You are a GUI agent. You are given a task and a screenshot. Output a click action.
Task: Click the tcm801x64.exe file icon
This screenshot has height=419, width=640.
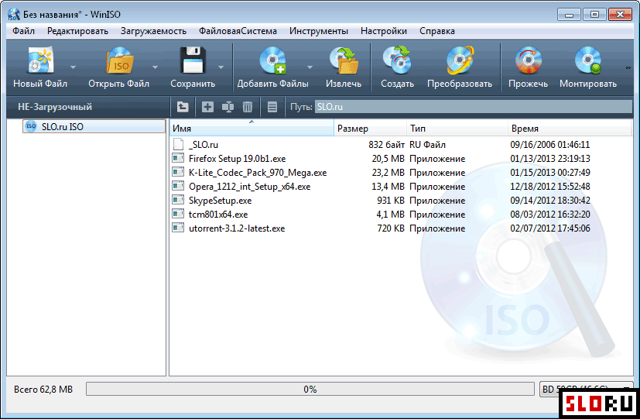tap(178, 214)
